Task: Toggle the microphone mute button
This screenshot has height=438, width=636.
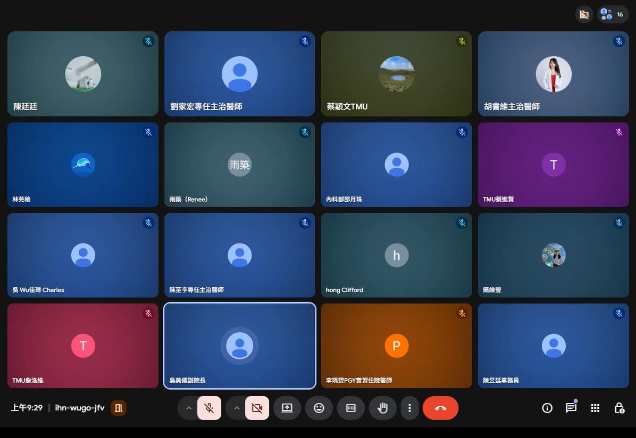Action: [210, 408]
